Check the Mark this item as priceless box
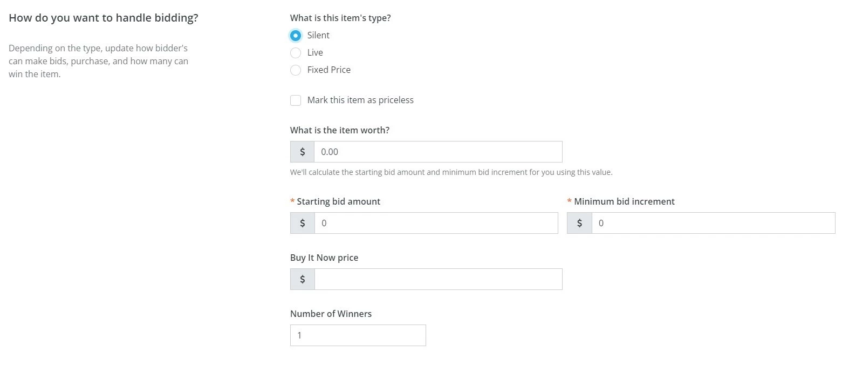842x365 pixels. pos(296,100)
